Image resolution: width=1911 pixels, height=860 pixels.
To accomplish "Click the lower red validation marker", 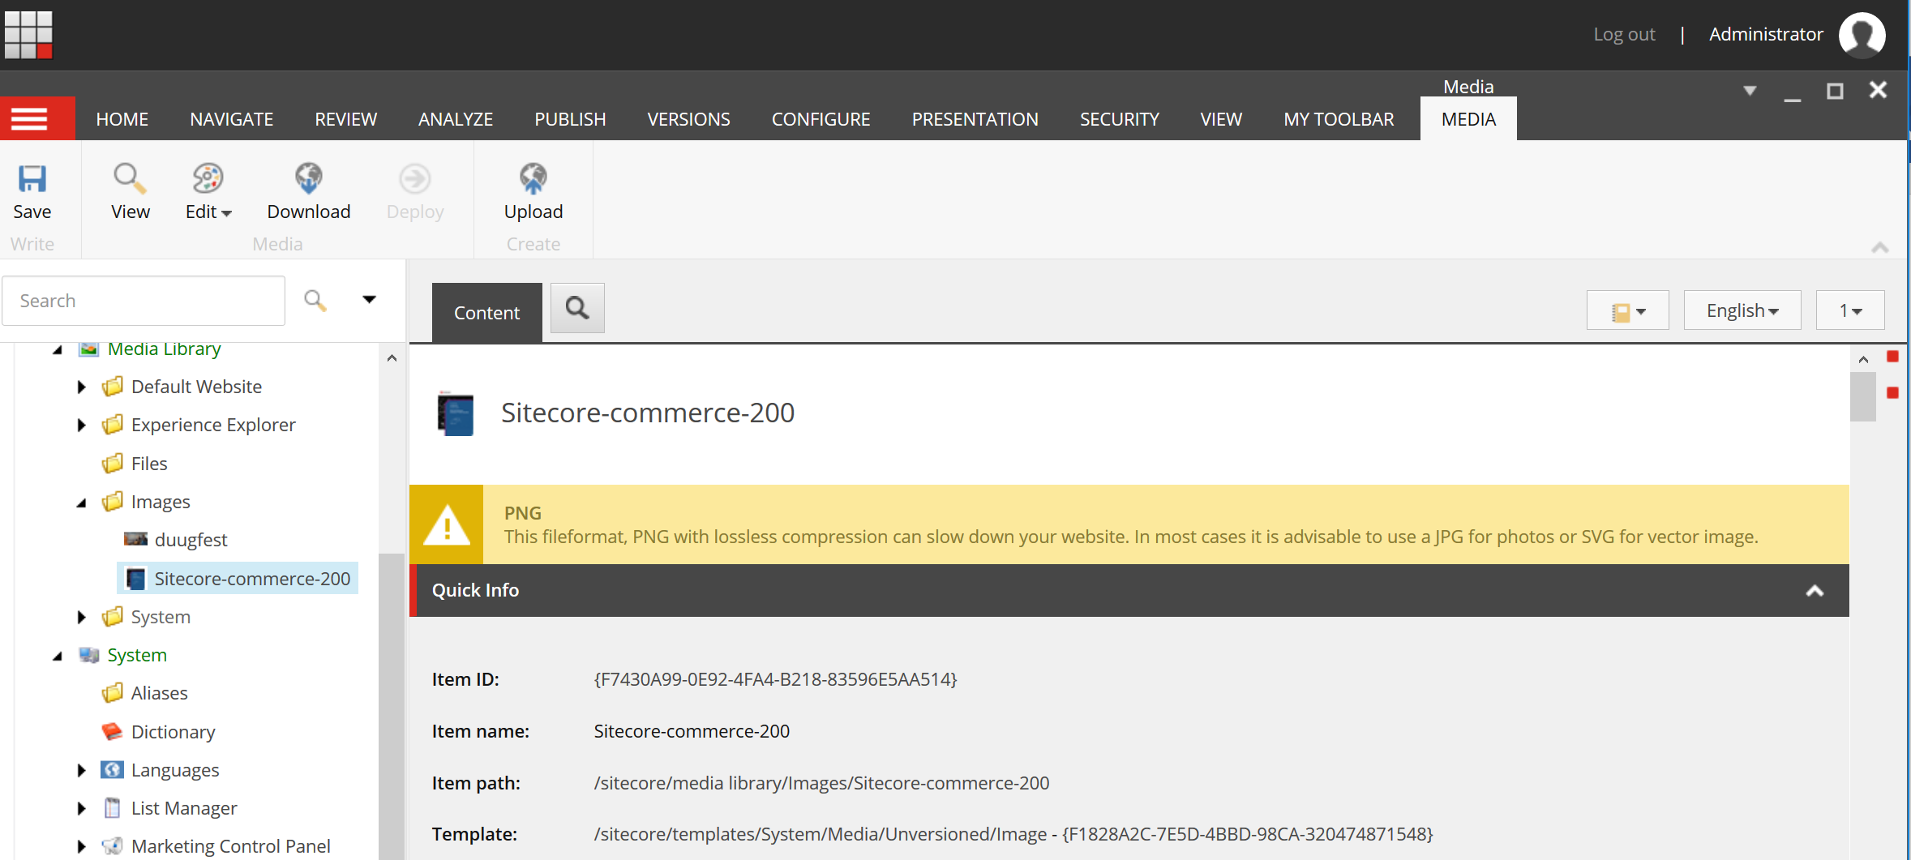I will 1893,393.
